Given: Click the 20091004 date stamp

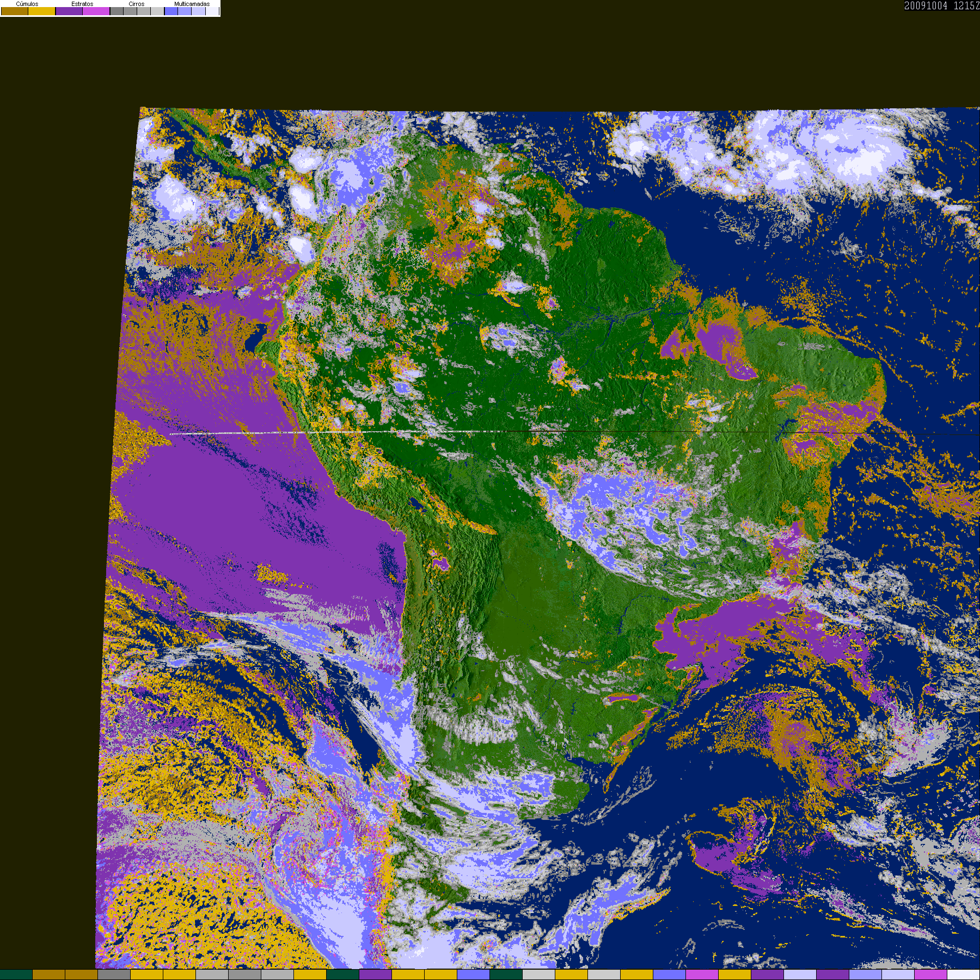Looking at the screenshot, I should (x=926, y=5).
